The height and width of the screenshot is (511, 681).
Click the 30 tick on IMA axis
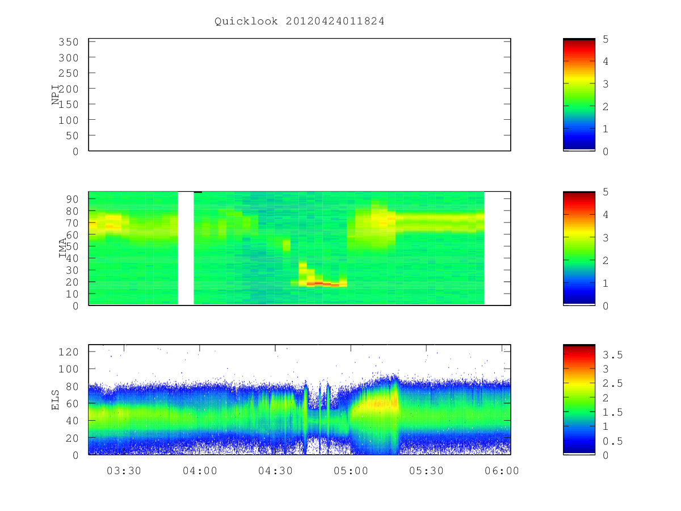click(x=72, y=270)
